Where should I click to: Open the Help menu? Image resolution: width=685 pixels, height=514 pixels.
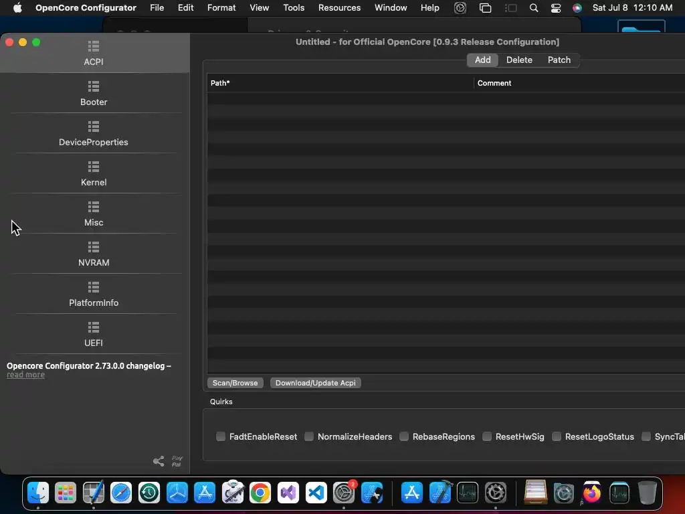(430, 8)
